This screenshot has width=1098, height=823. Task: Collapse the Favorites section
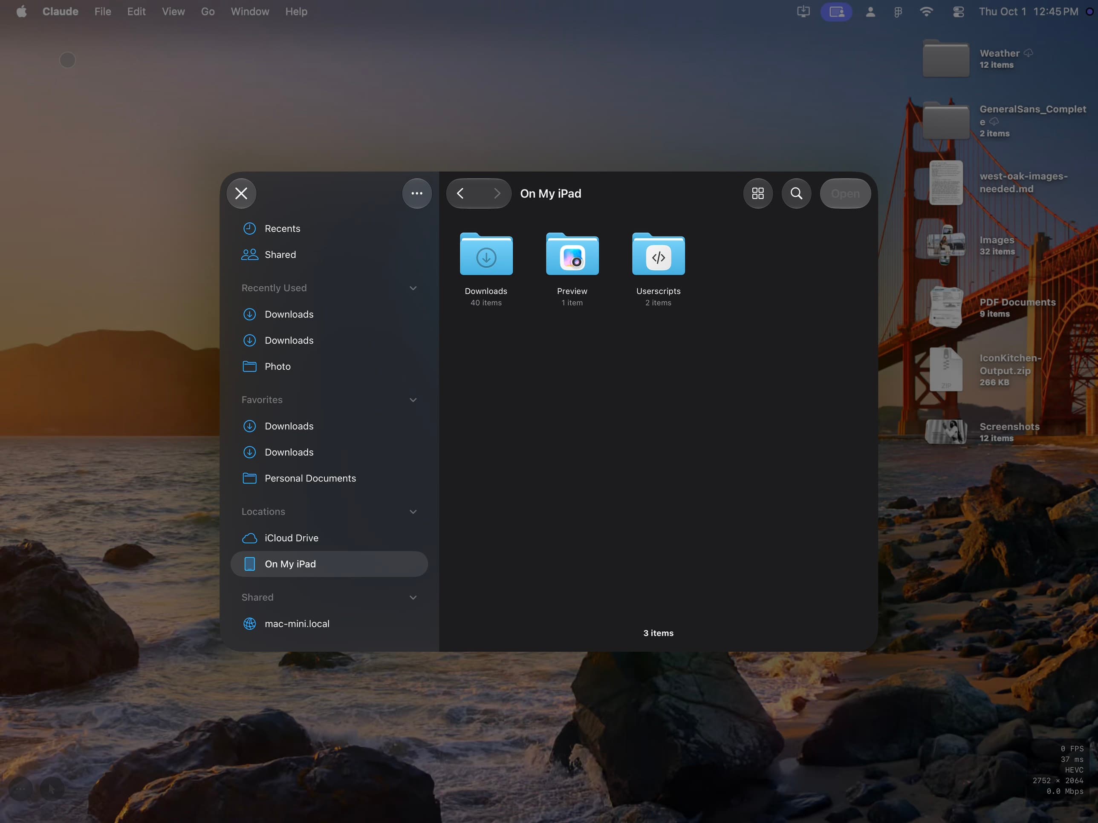pyautogui.click(x=413, y=400)
